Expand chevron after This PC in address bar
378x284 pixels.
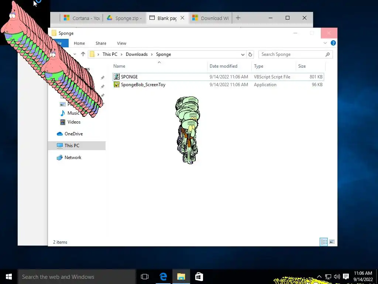pos(121,54)
